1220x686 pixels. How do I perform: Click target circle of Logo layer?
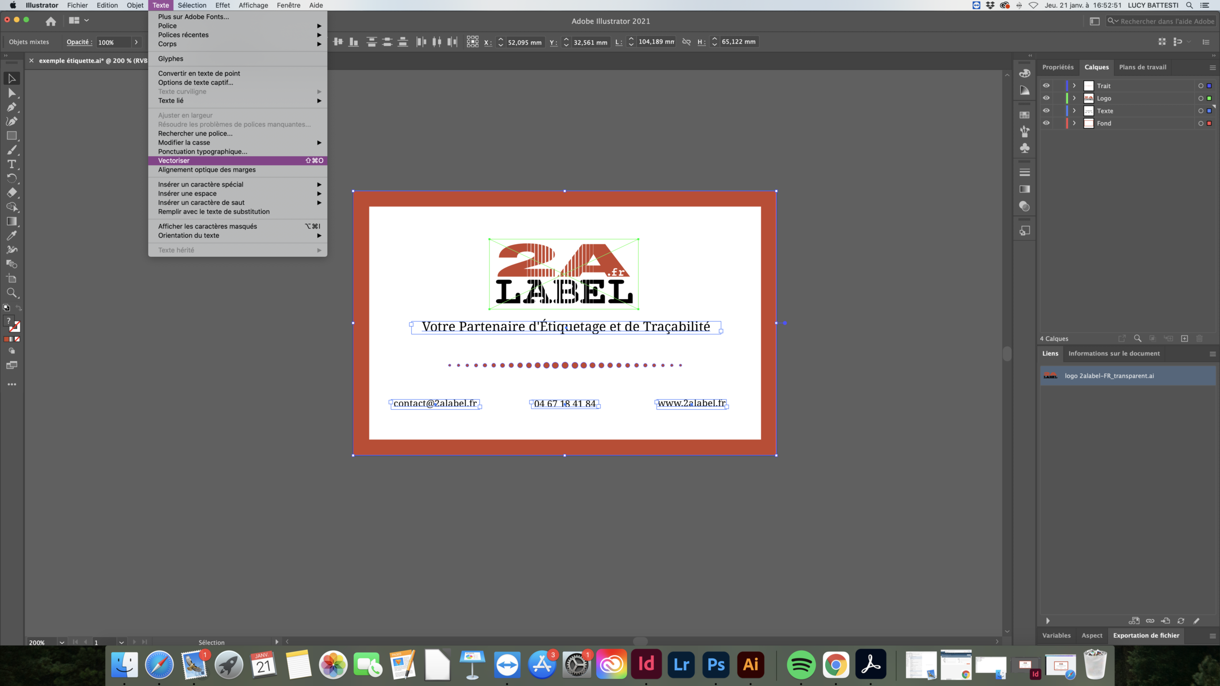point(1201,98)
